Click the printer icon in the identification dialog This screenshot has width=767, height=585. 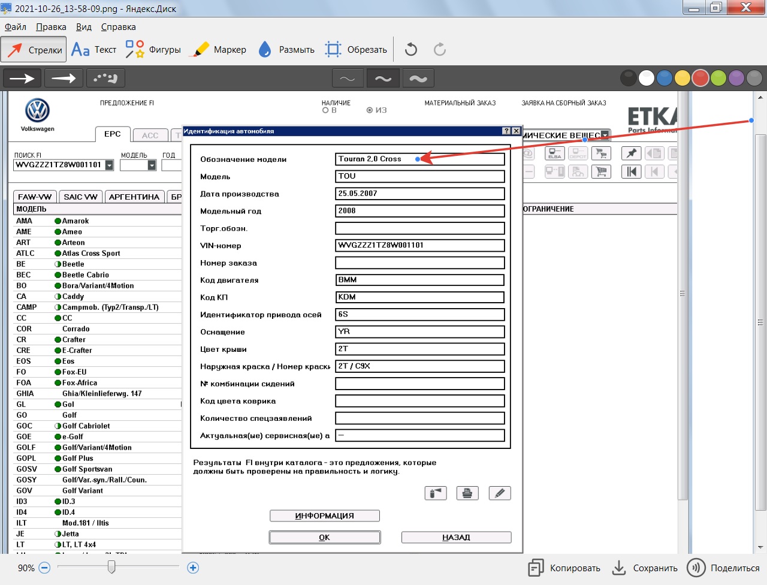point(467,493)
